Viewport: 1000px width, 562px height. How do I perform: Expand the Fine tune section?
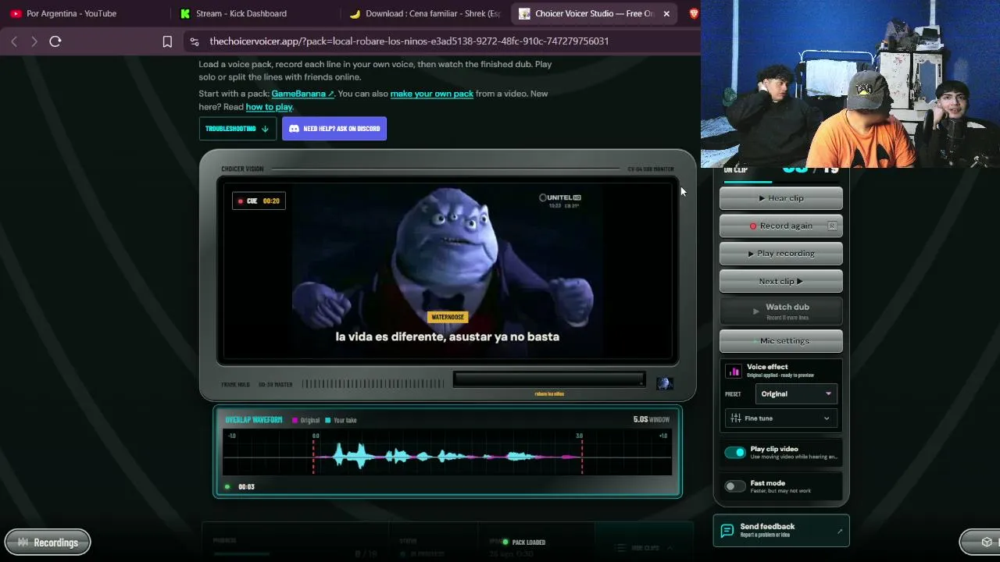[x=781, y=418]
